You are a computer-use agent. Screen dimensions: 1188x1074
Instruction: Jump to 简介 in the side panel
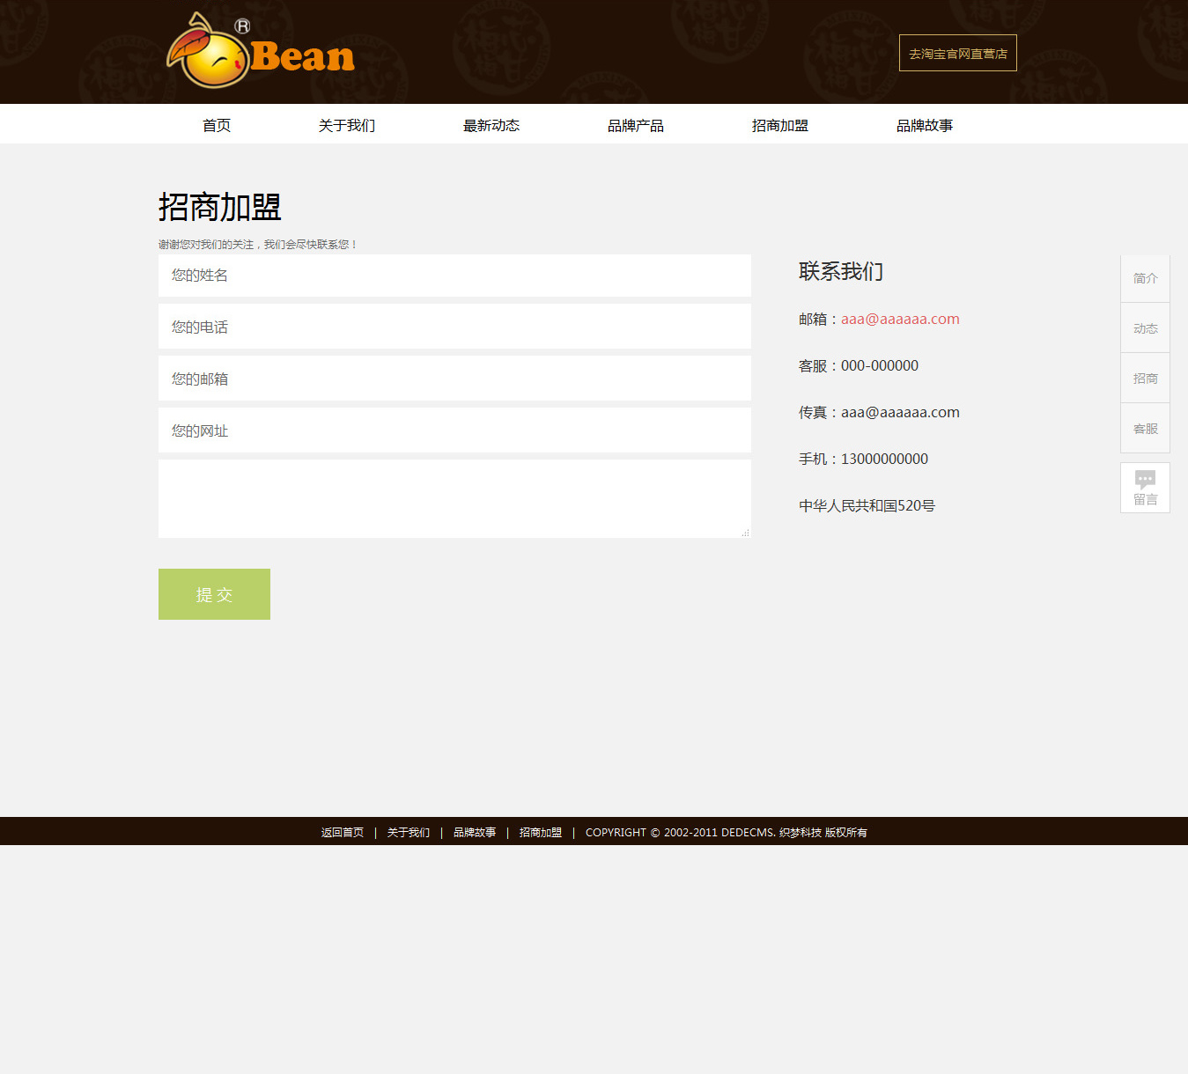pyautogui.click(x=1145, y=278)
